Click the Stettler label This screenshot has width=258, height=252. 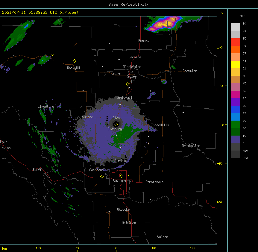(x=190, y=71)
